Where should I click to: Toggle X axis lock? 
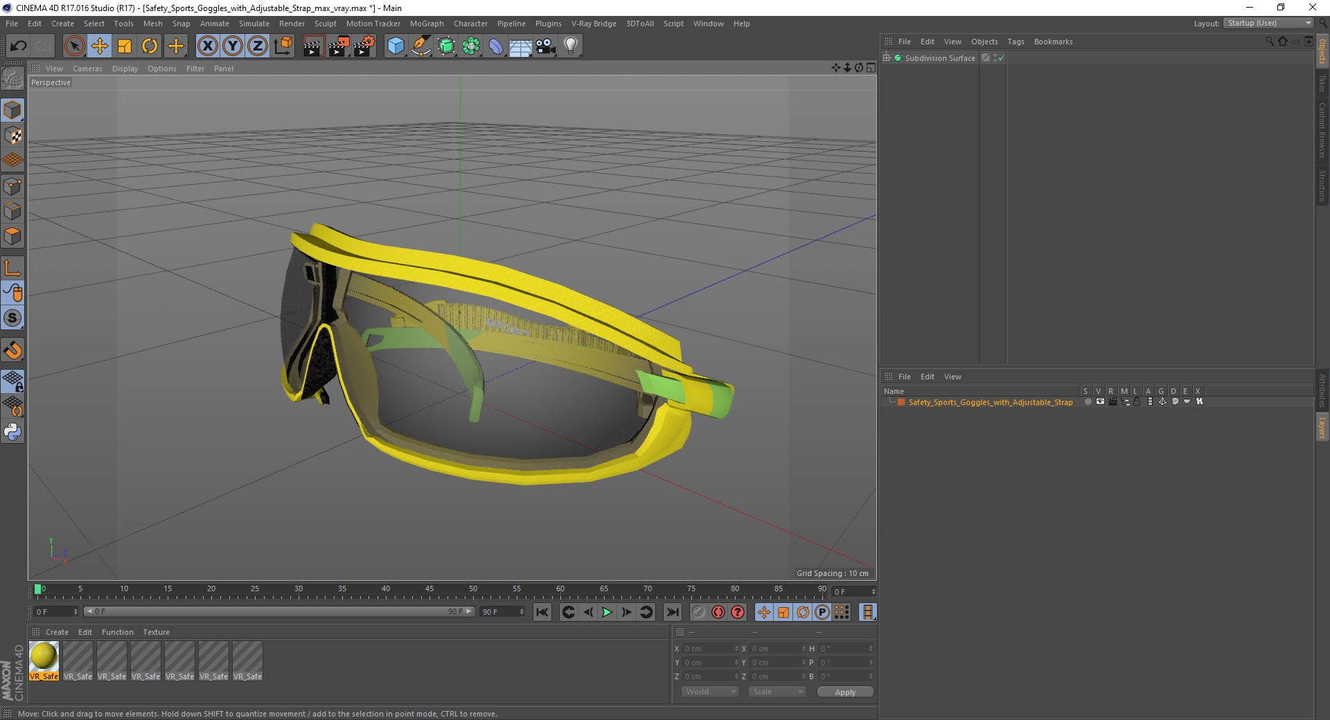click(x=207, y=46)
